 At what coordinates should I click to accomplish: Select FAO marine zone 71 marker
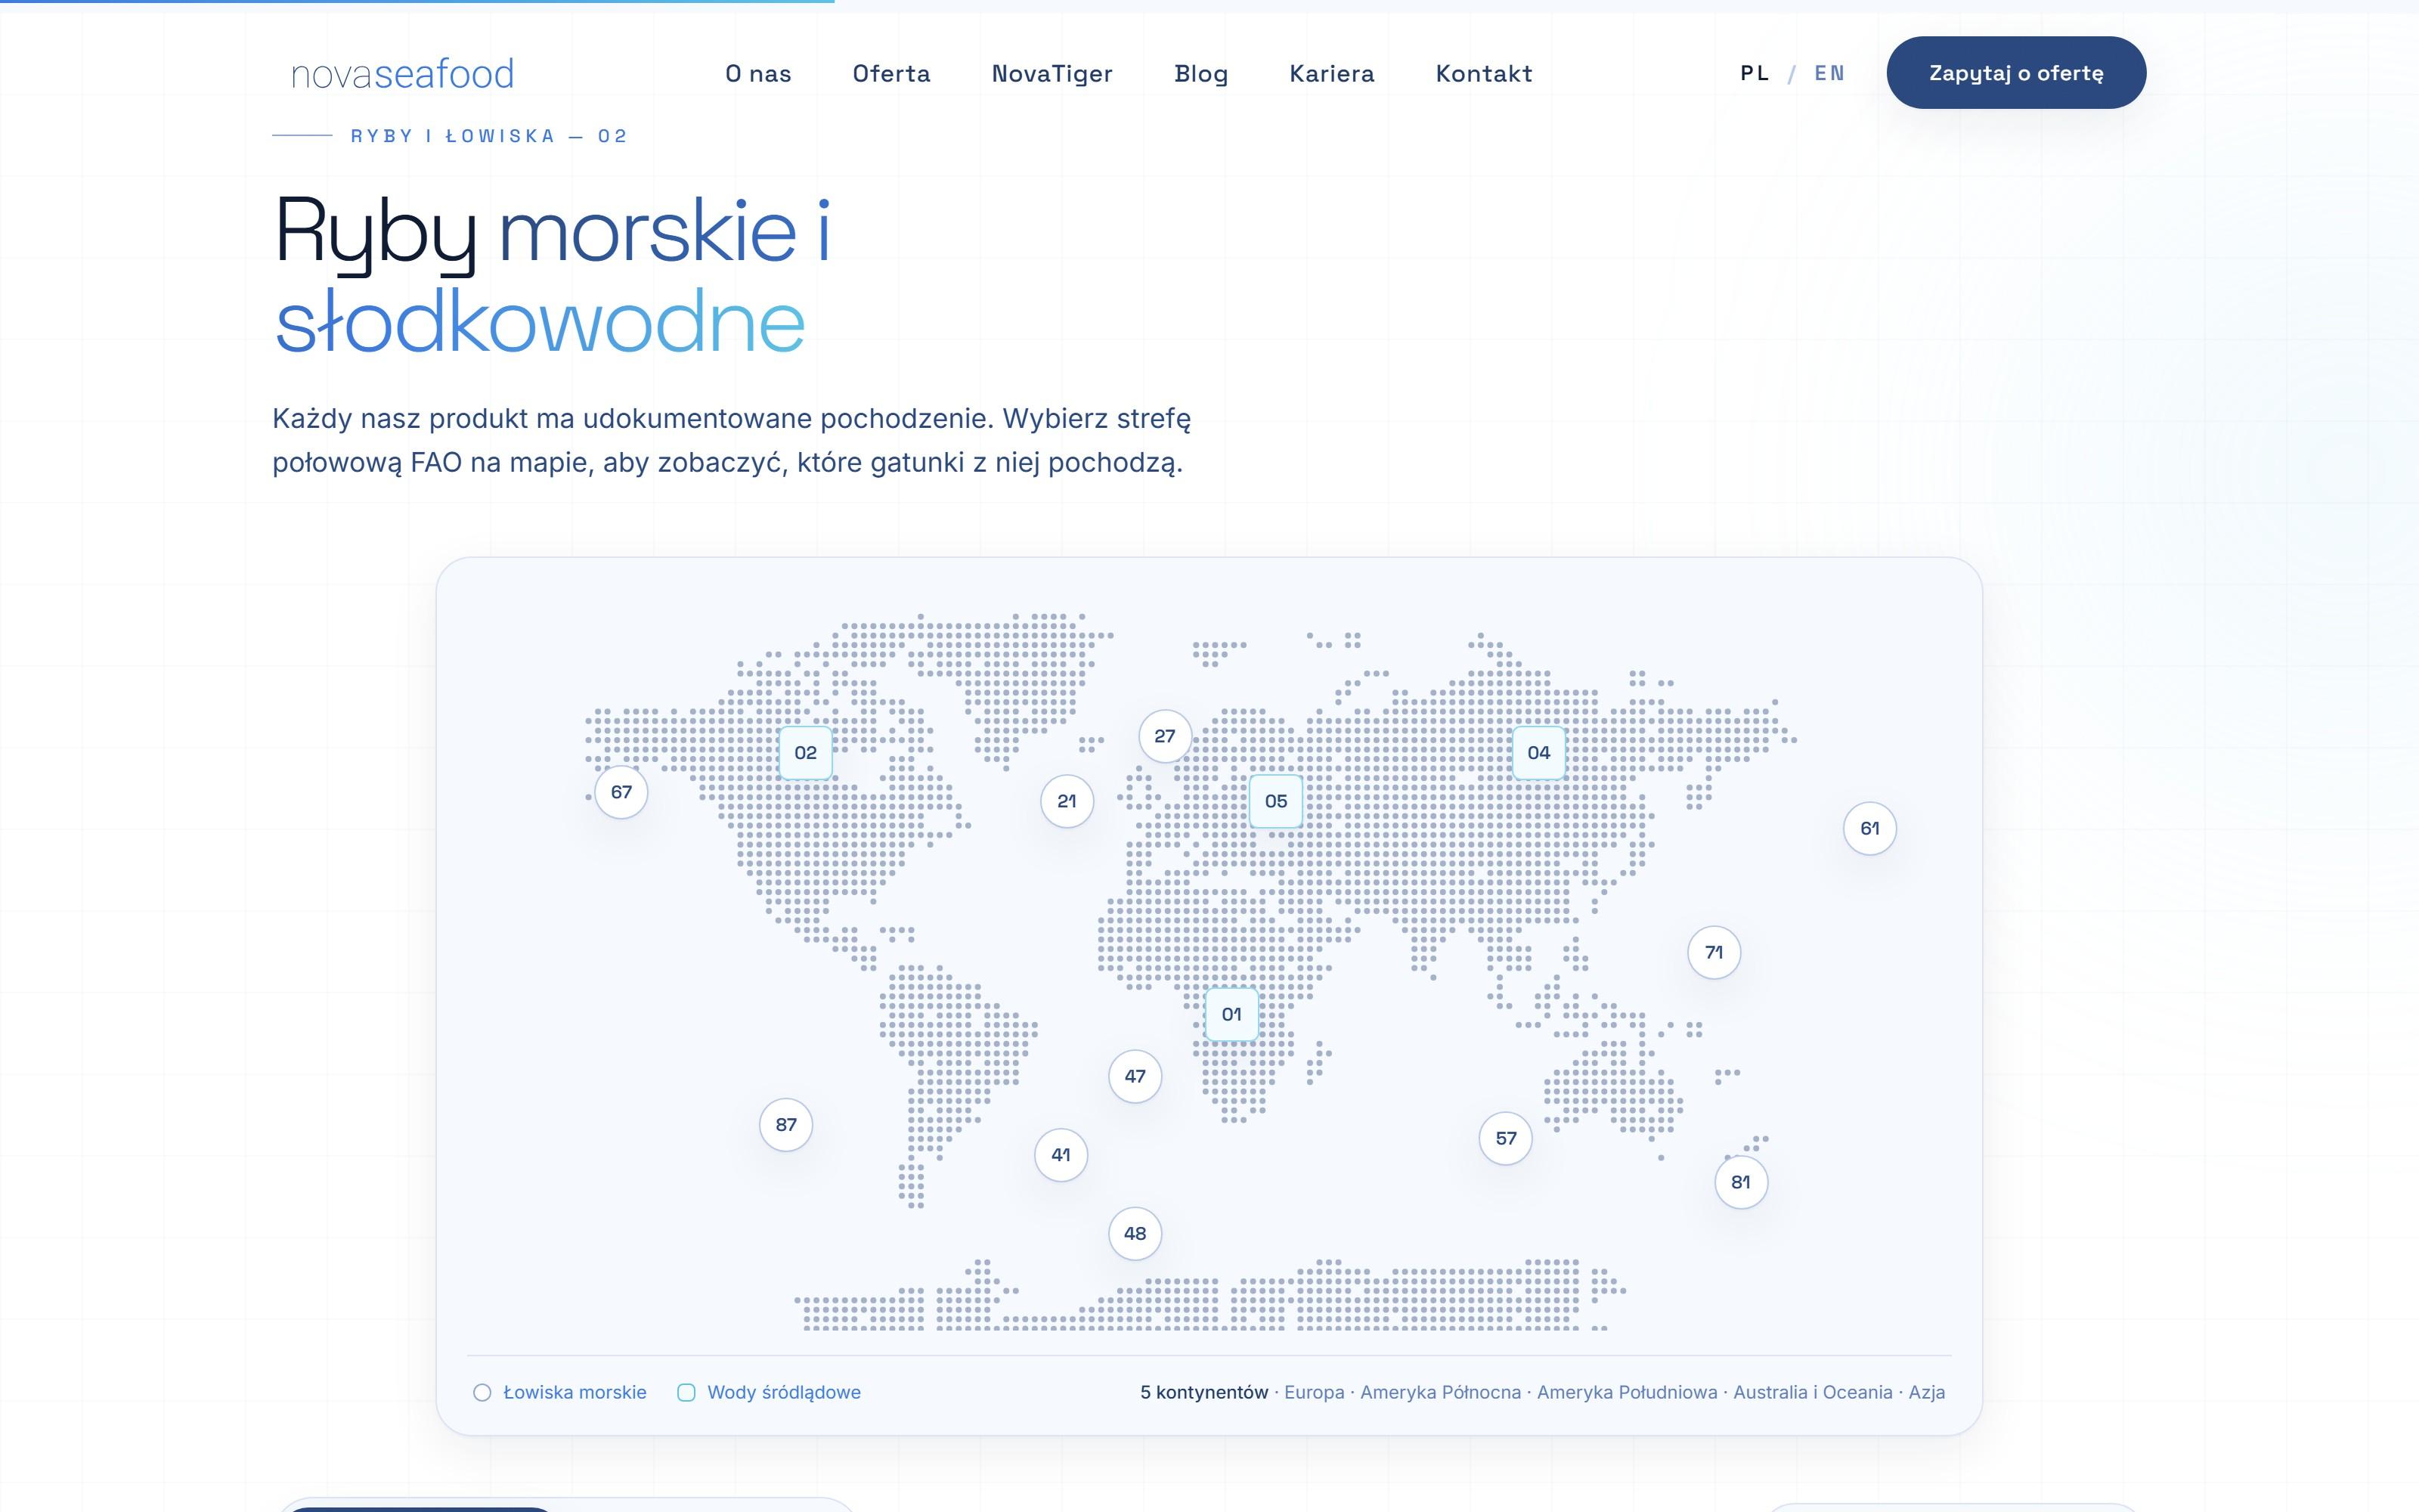point(1714,952)
